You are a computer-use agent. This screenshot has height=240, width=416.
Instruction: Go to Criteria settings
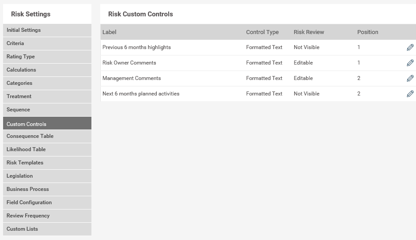[x=47, y=44]
